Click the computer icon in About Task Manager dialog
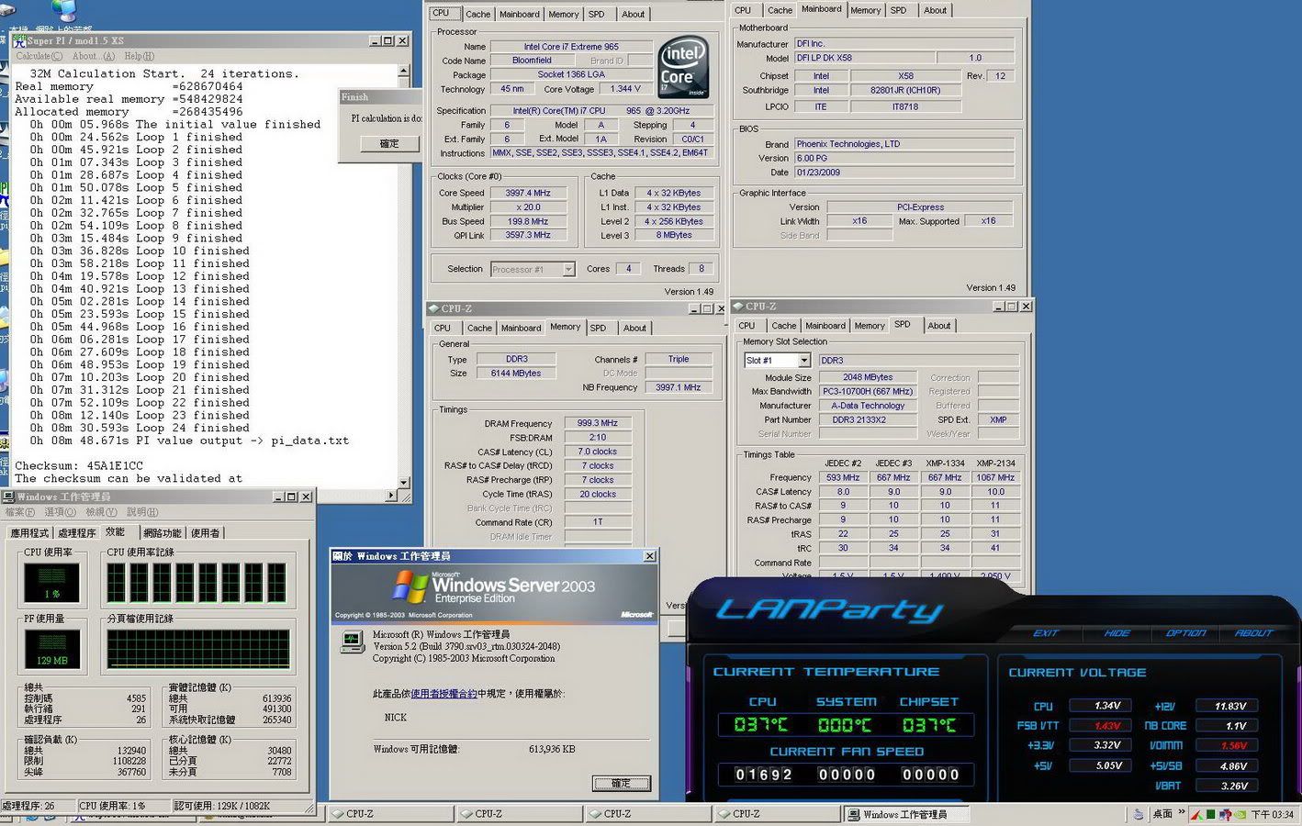The height and width of the screenshot is (826, 1302). (x=353, y=642)
